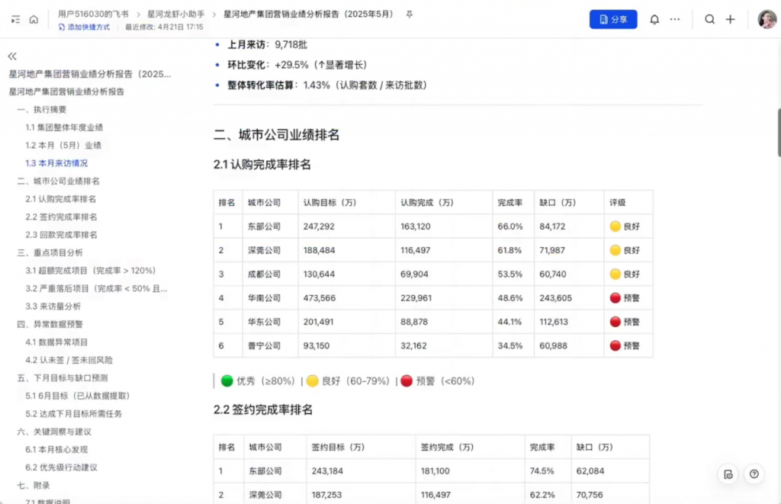
Task: Jump to outline item 4.2 认未签 / 签未回风险
Action: coord(69,360)
